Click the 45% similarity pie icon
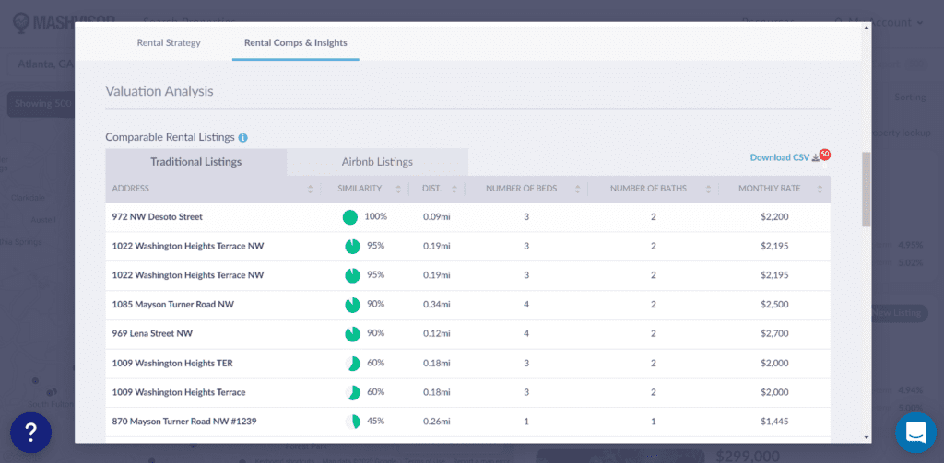Image resolution: width=944 pixels, height=463 pixels. coord(353,422)
